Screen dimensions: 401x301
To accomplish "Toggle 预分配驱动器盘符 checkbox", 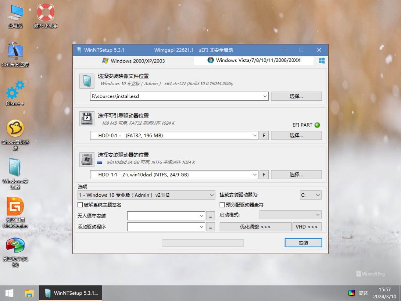I will 222,205.
